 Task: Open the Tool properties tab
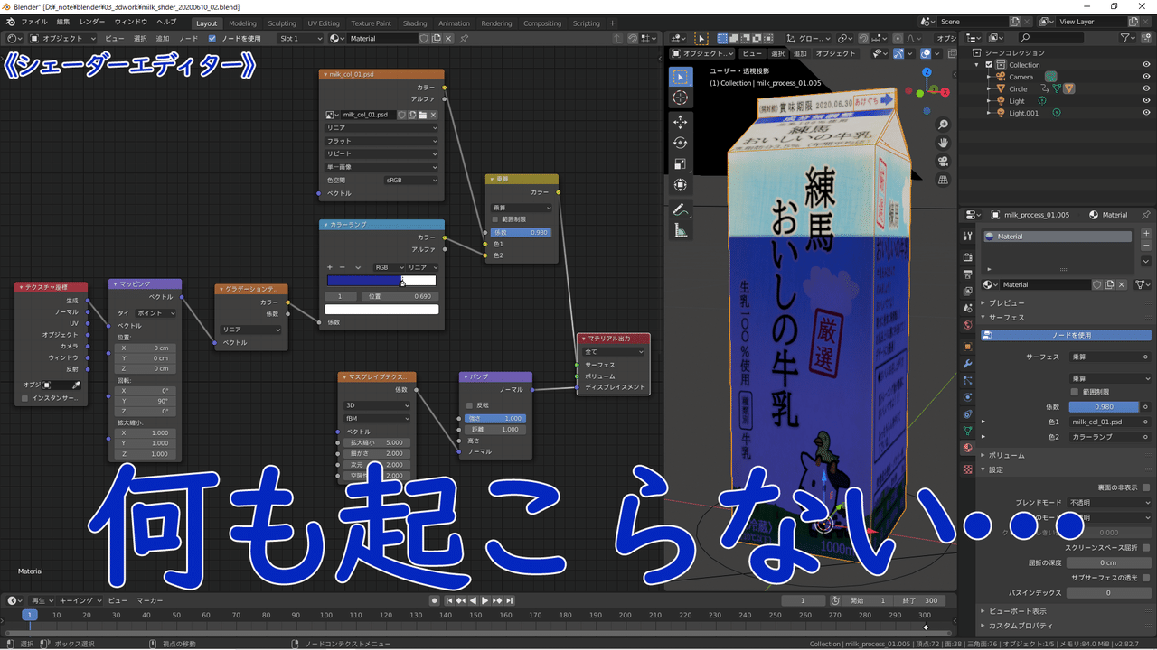[967, 236]
